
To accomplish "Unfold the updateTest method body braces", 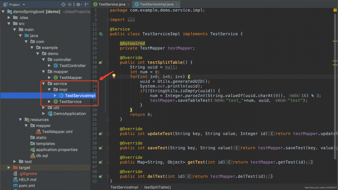I will 272,134.
